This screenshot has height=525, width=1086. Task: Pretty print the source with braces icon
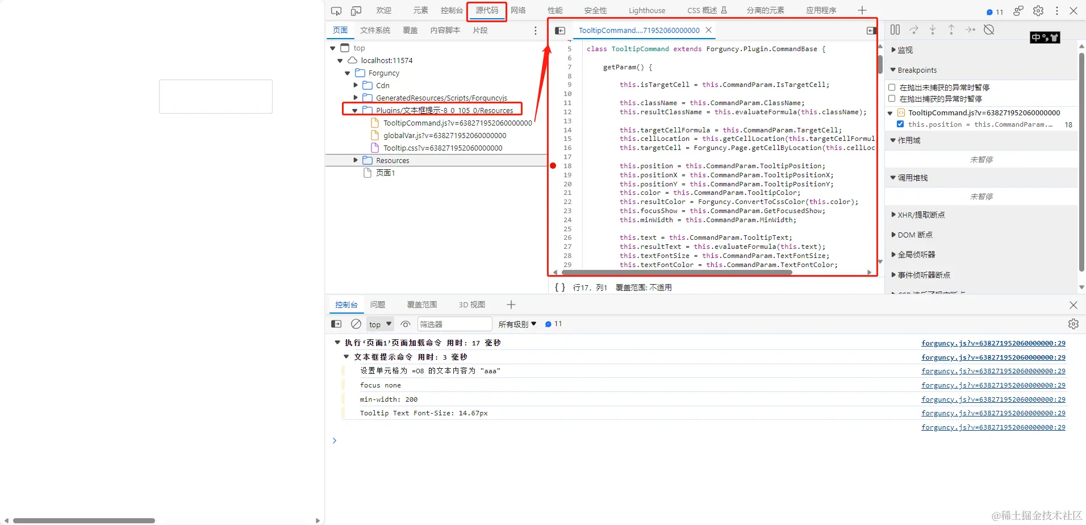coord(560,287)
